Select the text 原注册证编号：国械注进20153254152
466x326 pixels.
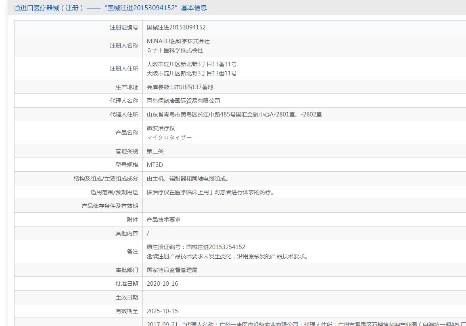point(196,247)
